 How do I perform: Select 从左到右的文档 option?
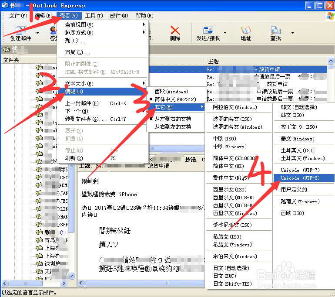point(176,119)
